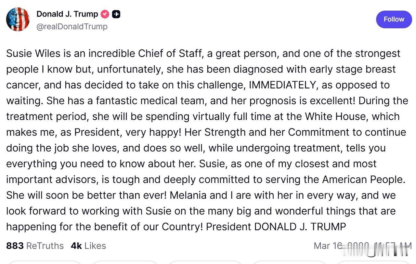
Task: Click the black plus badge beside the name
Action: coord(116,14)
